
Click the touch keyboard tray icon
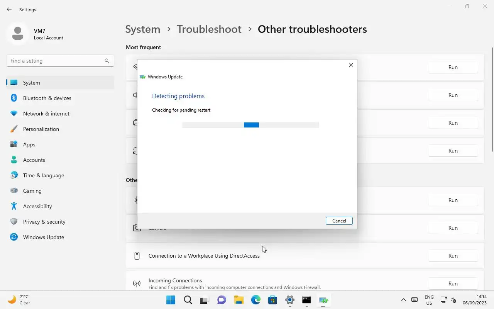pos(414,300)
